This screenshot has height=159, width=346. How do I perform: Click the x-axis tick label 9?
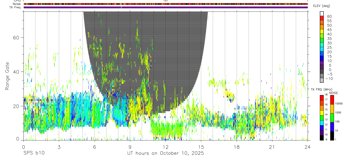[x=130, y=147]
